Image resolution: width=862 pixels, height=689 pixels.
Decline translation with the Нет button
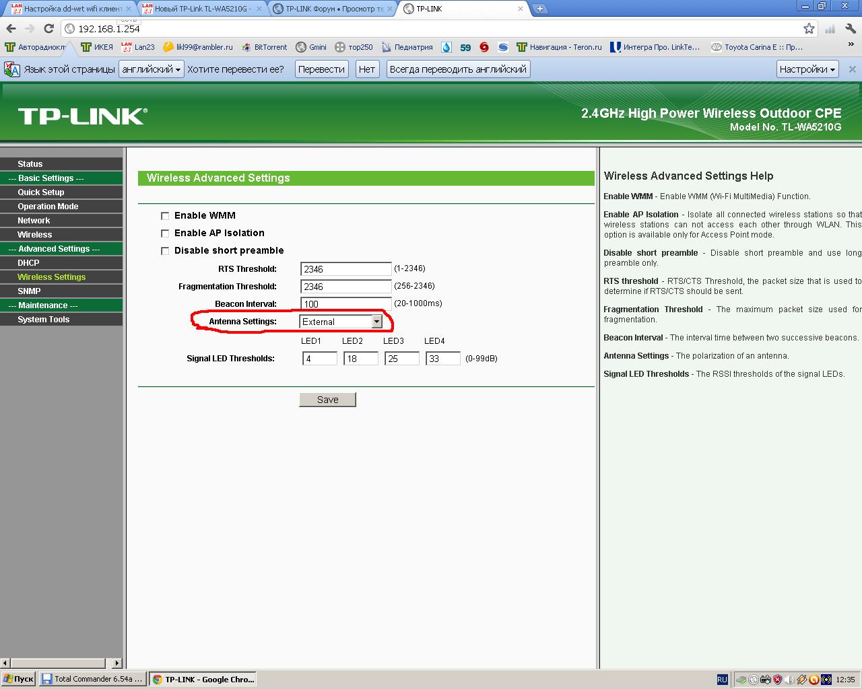point(367,69)
